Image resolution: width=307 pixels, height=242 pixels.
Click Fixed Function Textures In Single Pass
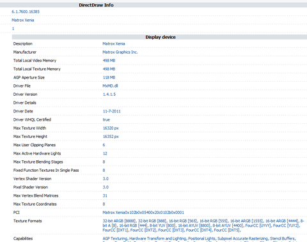(46, 170)
